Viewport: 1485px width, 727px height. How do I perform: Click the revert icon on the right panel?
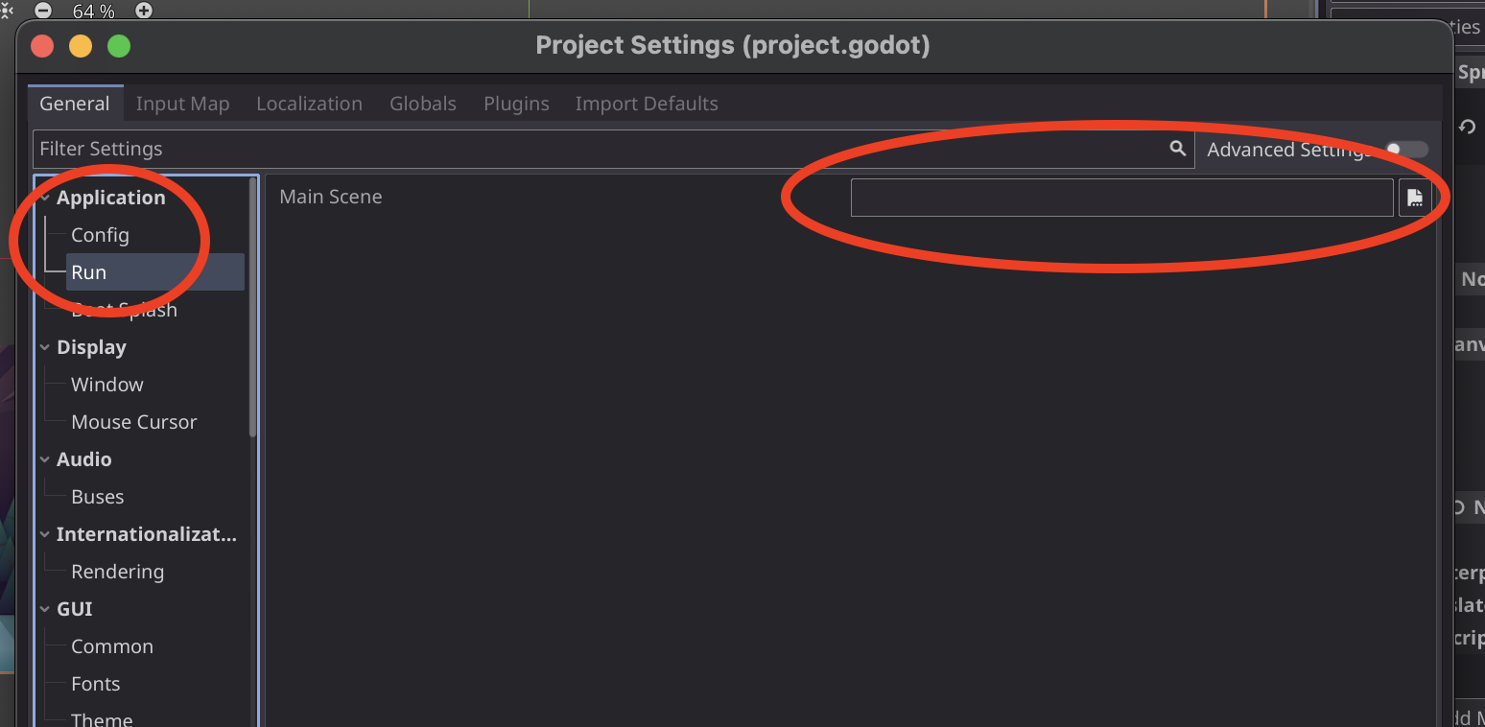click(1467, 126)
